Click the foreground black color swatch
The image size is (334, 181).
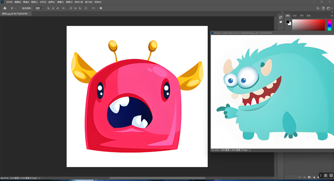(x=288, y=22)
